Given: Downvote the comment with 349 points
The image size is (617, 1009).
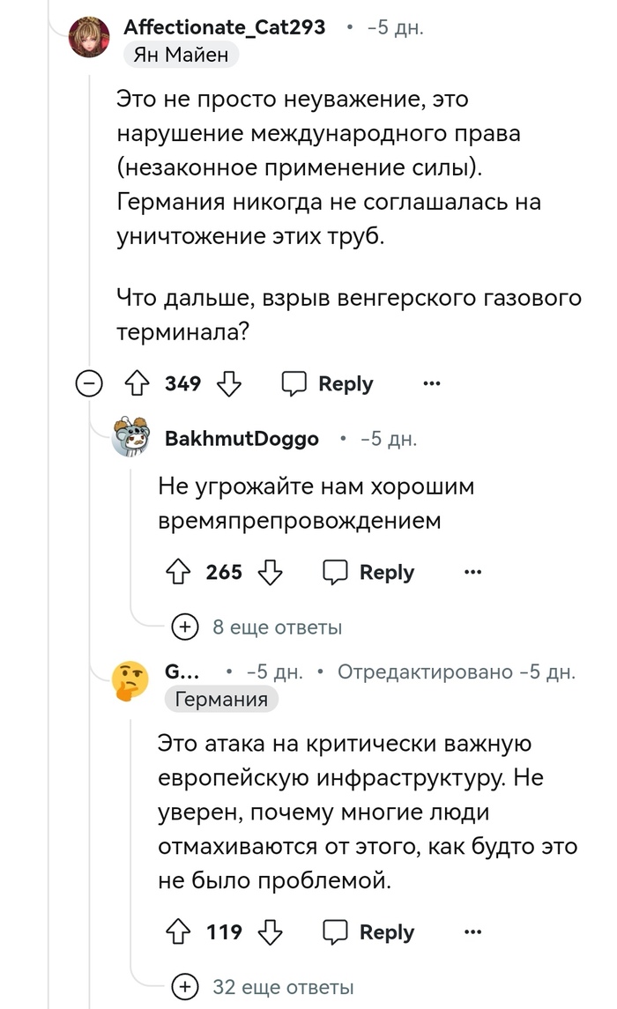Looking at the screenshot, I should click(229, 384).
